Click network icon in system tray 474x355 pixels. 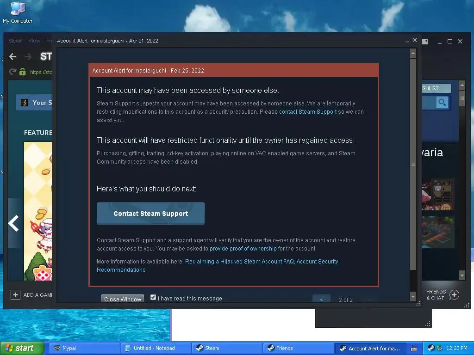coord(439,348)
